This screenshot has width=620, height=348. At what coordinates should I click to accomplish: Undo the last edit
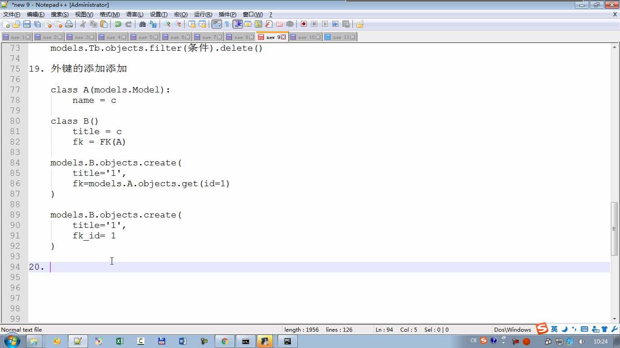pos(118,24)
